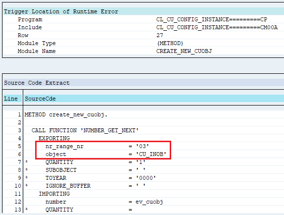Click module name CREATE_NEW_CUOBJ
284x215 pixels.
(184, 51)
